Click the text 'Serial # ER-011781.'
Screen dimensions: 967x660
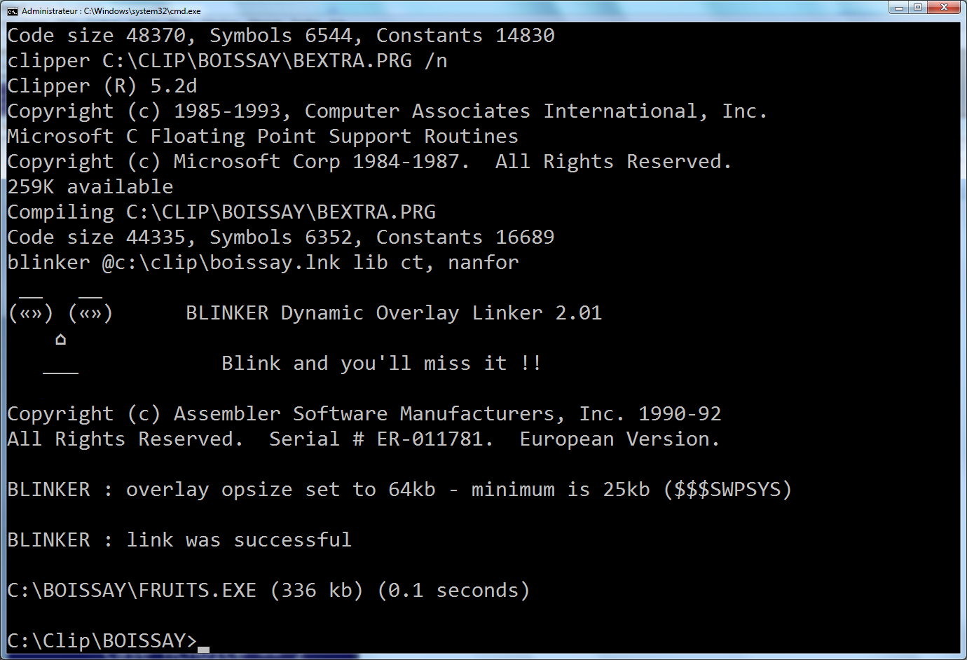[x=382, y=439]
